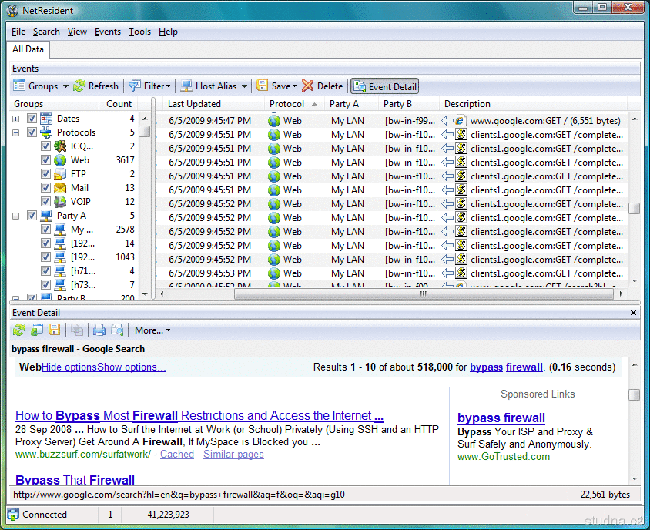Image resolution: width=650 pixels, height=530 pixels.
Task: Open the Tools menu
Action: [x=139, y=32]
